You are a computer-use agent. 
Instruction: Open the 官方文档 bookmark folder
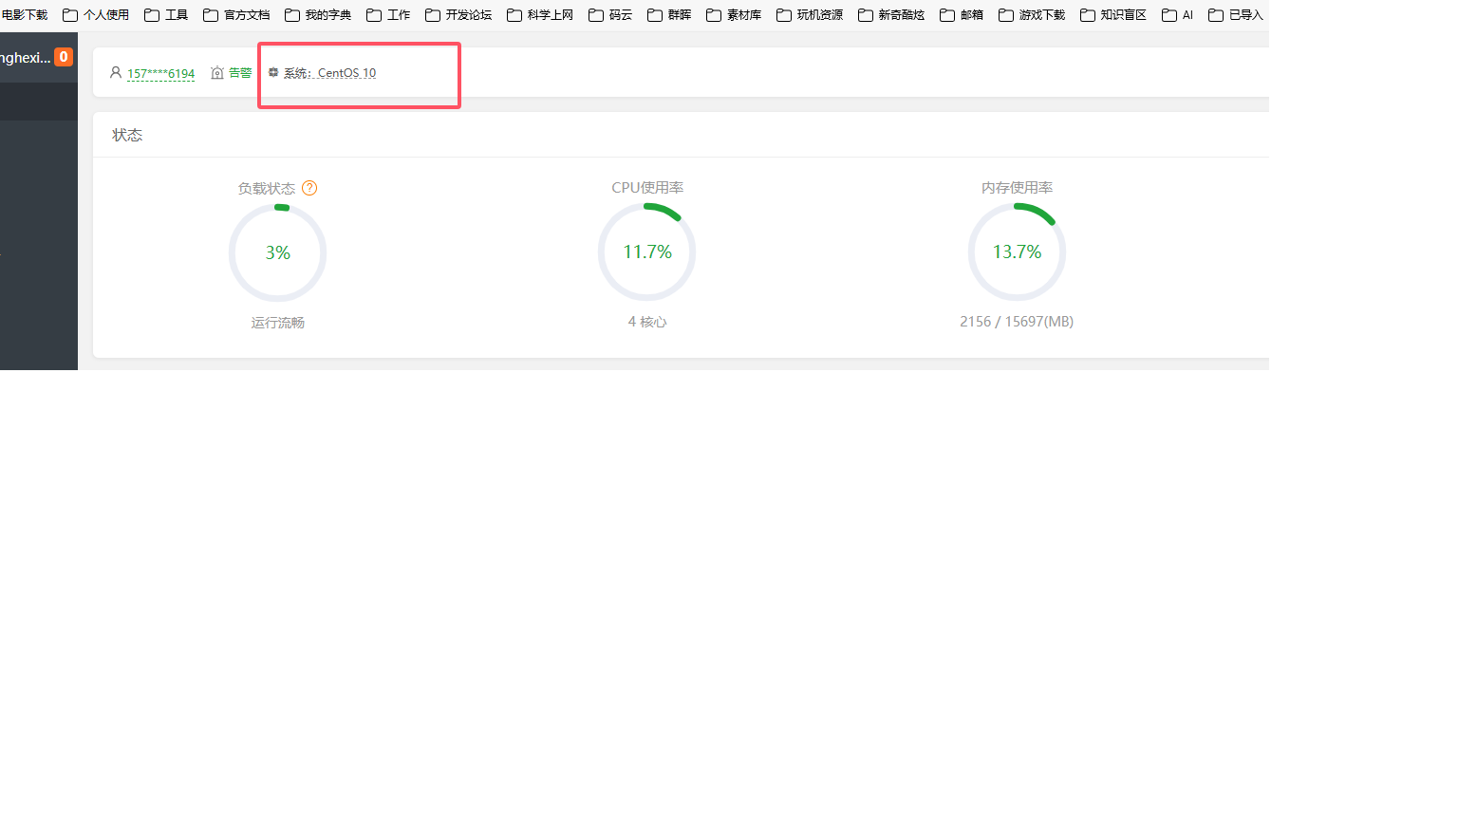click(236, 15)
